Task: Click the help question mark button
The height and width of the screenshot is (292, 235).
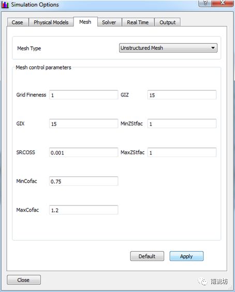Action: [205, 3]
